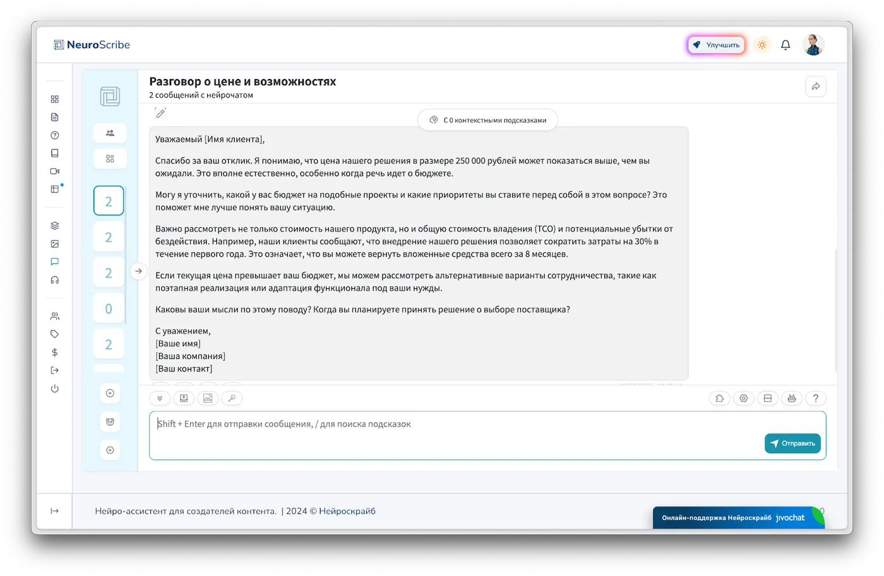Click the puzzle piece icon in chat toolbar
This screenshot has height=576, width=884.
click(720, 398)
